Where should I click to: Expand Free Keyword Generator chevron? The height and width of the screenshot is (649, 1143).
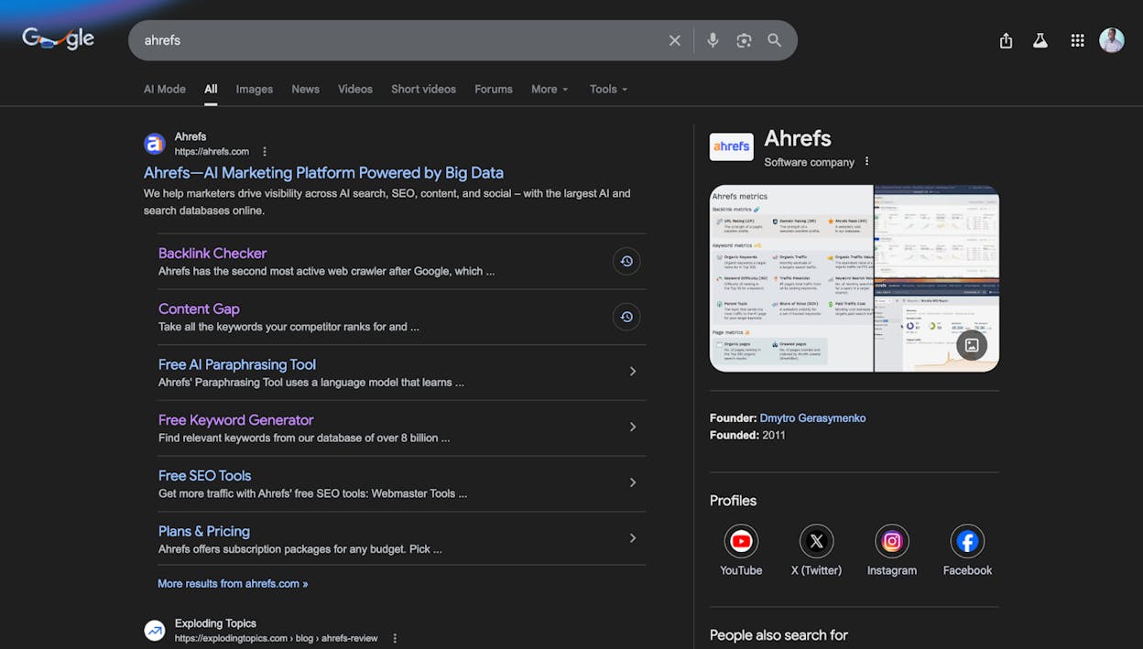[633, 427]
